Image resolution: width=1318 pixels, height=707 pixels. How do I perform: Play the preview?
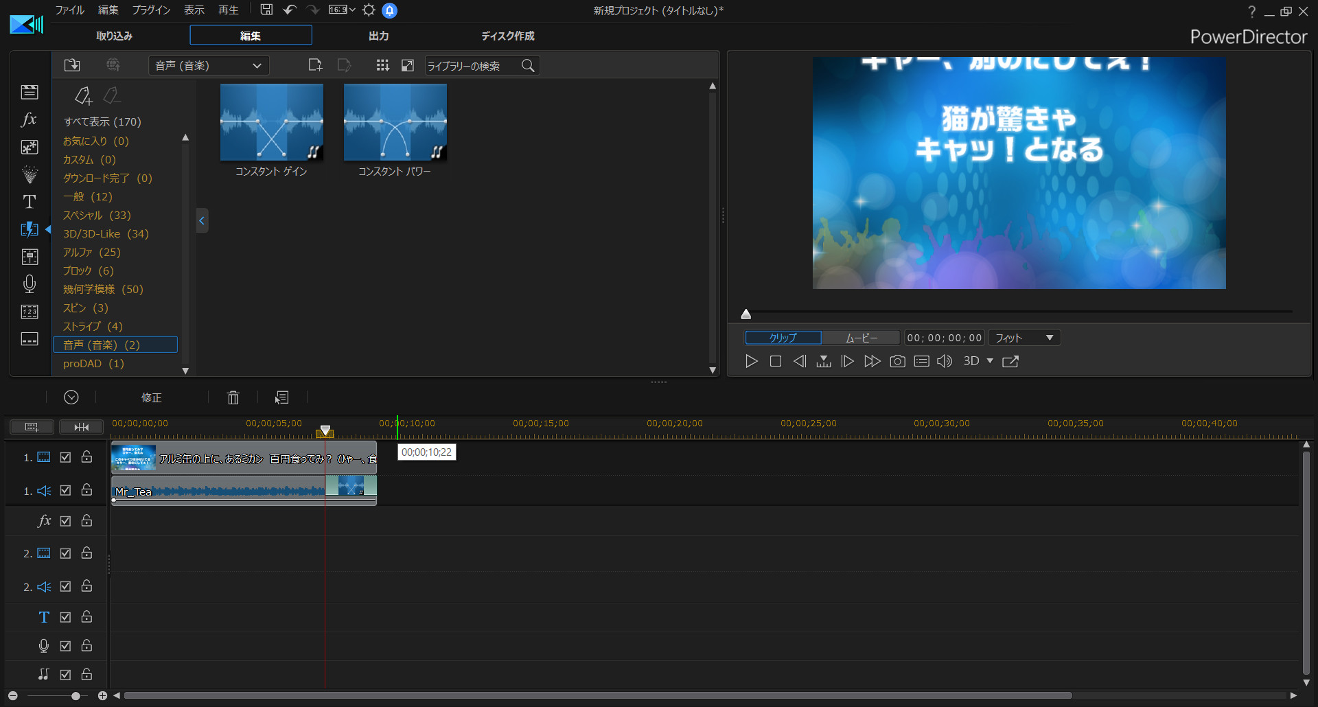coord(752,361)
